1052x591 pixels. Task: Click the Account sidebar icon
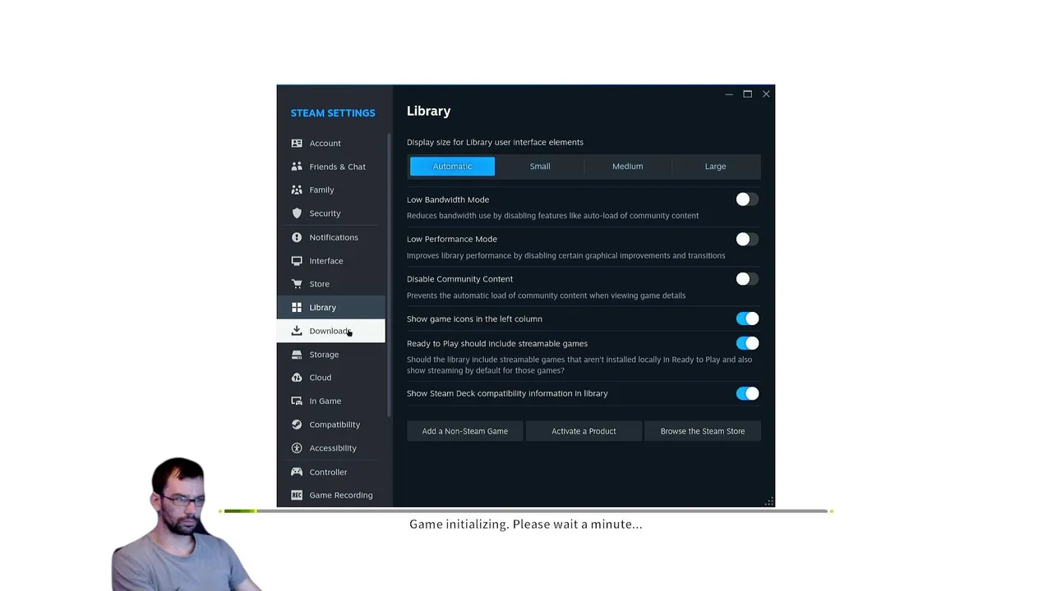tap(297, 143)
